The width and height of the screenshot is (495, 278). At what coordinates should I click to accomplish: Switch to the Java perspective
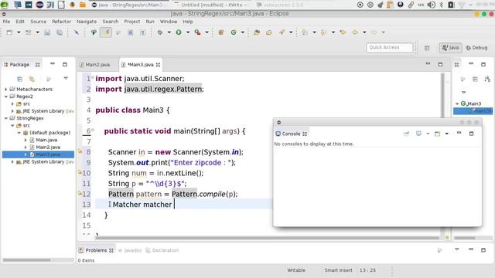(450, 48)
